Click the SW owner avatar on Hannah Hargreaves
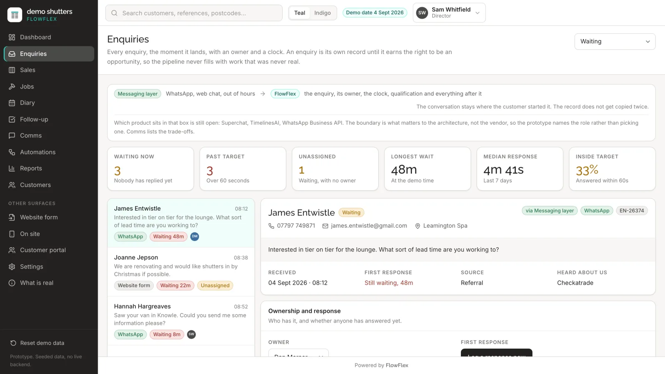The image size is (665, 374). [x=191, y=335]
